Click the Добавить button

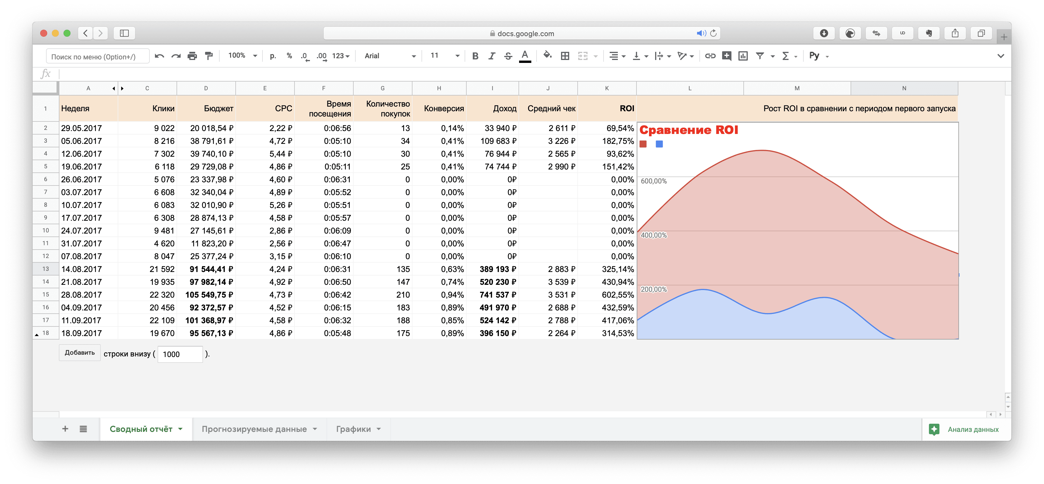click(80, 353)
